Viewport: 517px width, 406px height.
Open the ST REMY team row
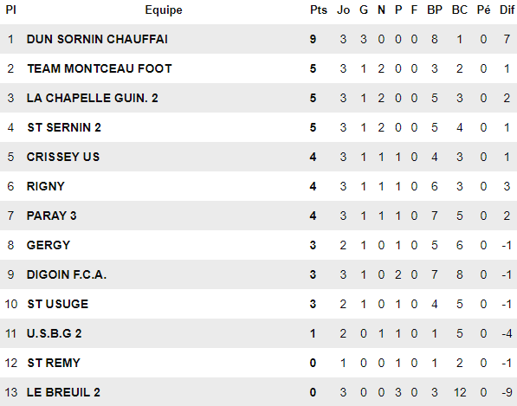[x=258, y=363]
